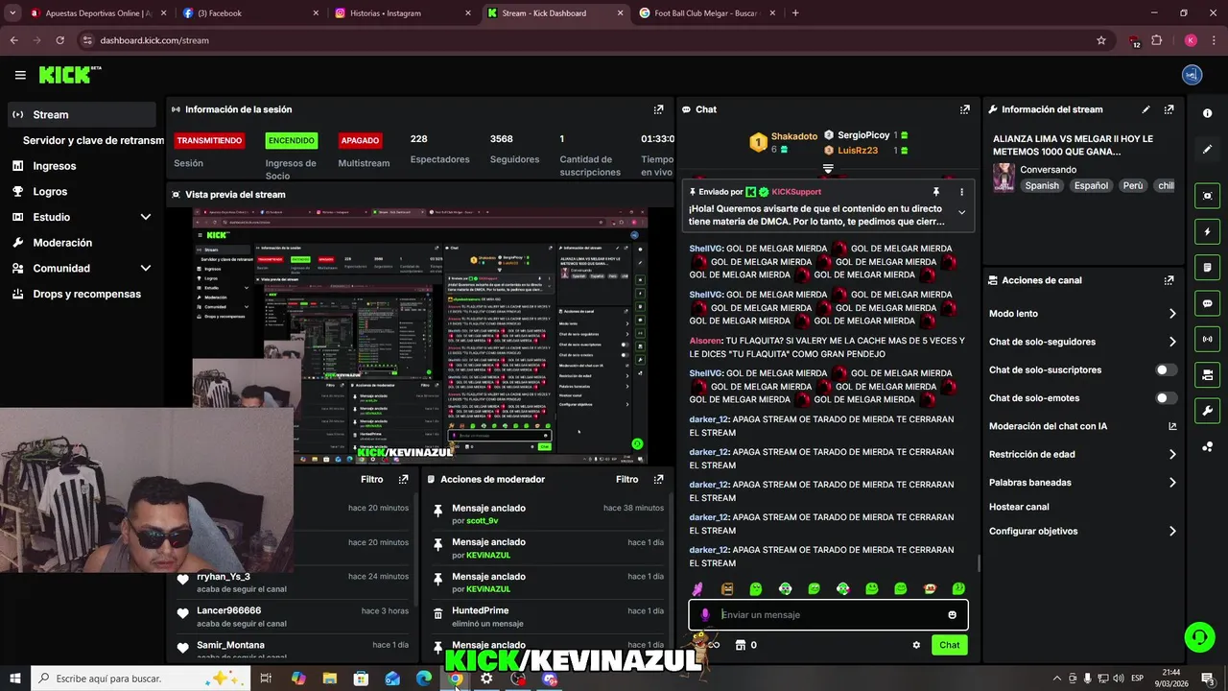
Task: Open the green headset support bubble
Action: 1198,637
